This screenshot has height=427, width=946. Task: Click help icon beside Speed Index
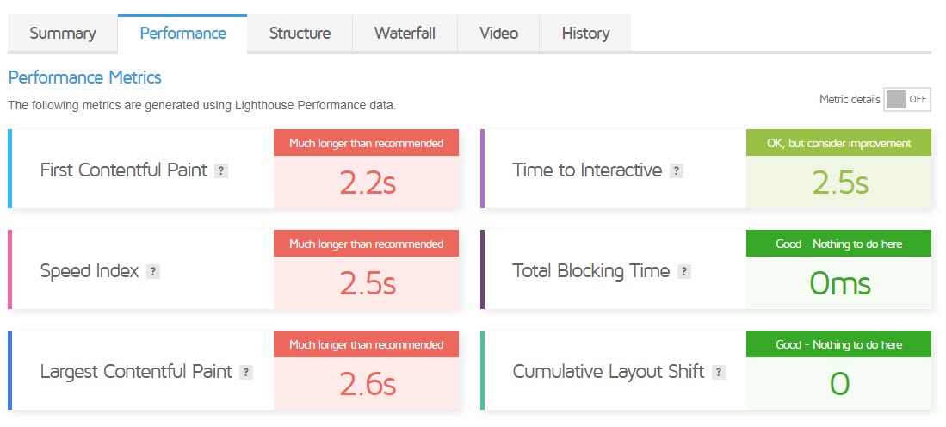pos(153,271)
